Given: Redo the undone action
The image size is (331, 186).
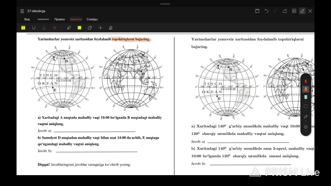Looking at the screenshot, I should tap(275, 11).
